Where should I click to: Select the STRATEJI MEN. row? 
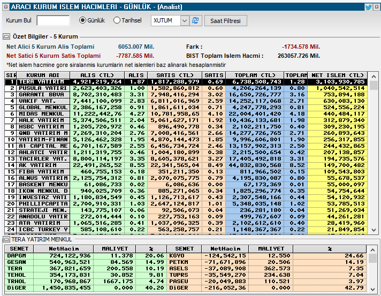pos(186,210)
